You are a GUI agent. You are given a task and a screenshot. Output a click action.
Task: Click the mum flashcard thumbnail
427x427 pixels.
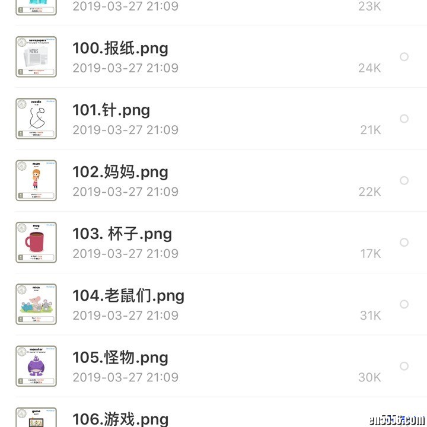(x=36, y=180)
